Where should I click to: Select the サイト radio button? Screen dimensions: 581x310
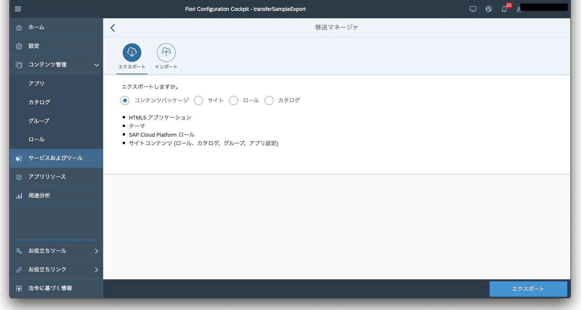coord(199,100)
